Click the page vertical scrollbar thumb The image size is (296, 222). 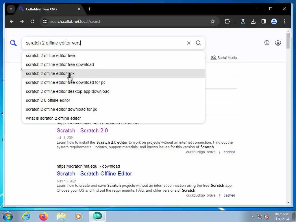tap(288, 41)
